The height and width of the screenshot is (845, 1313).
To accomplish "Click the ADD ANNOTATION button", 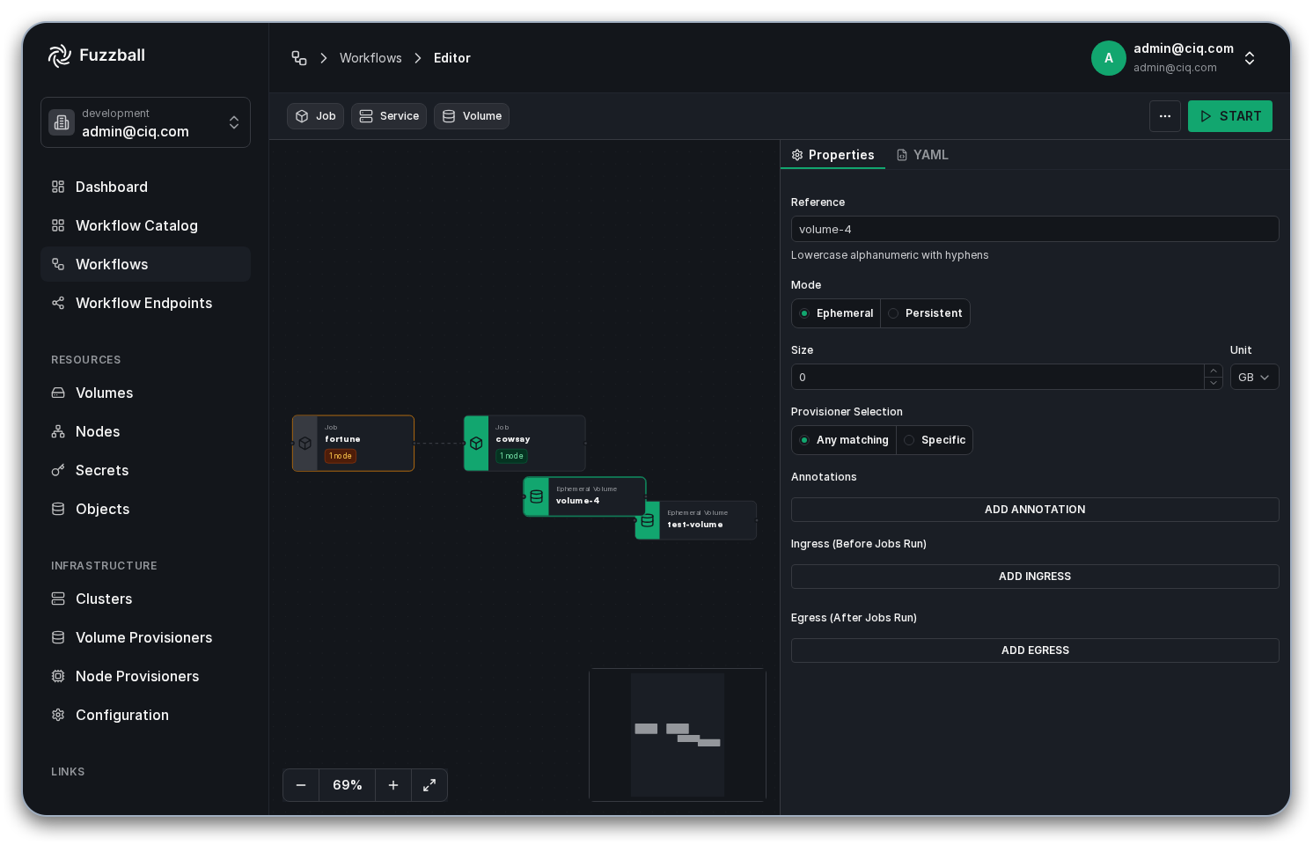I will (1035, 510).
